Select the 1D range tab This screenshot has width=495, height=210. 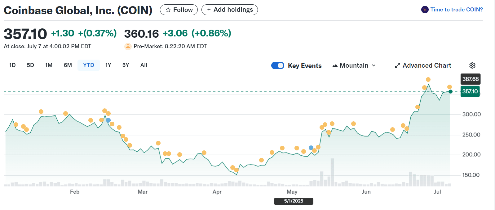click(x=12, y=65)
